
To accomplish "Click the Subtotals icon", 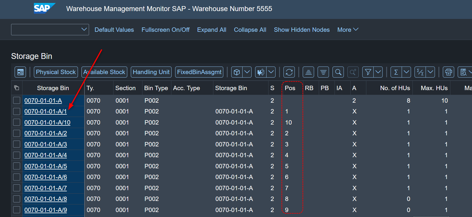I will (420, 72).
